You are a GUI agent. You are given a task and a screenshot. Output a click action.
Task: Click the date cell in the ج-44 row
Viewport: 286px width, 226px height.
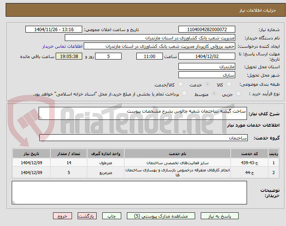pyautogui.click(x=31, y=172)
